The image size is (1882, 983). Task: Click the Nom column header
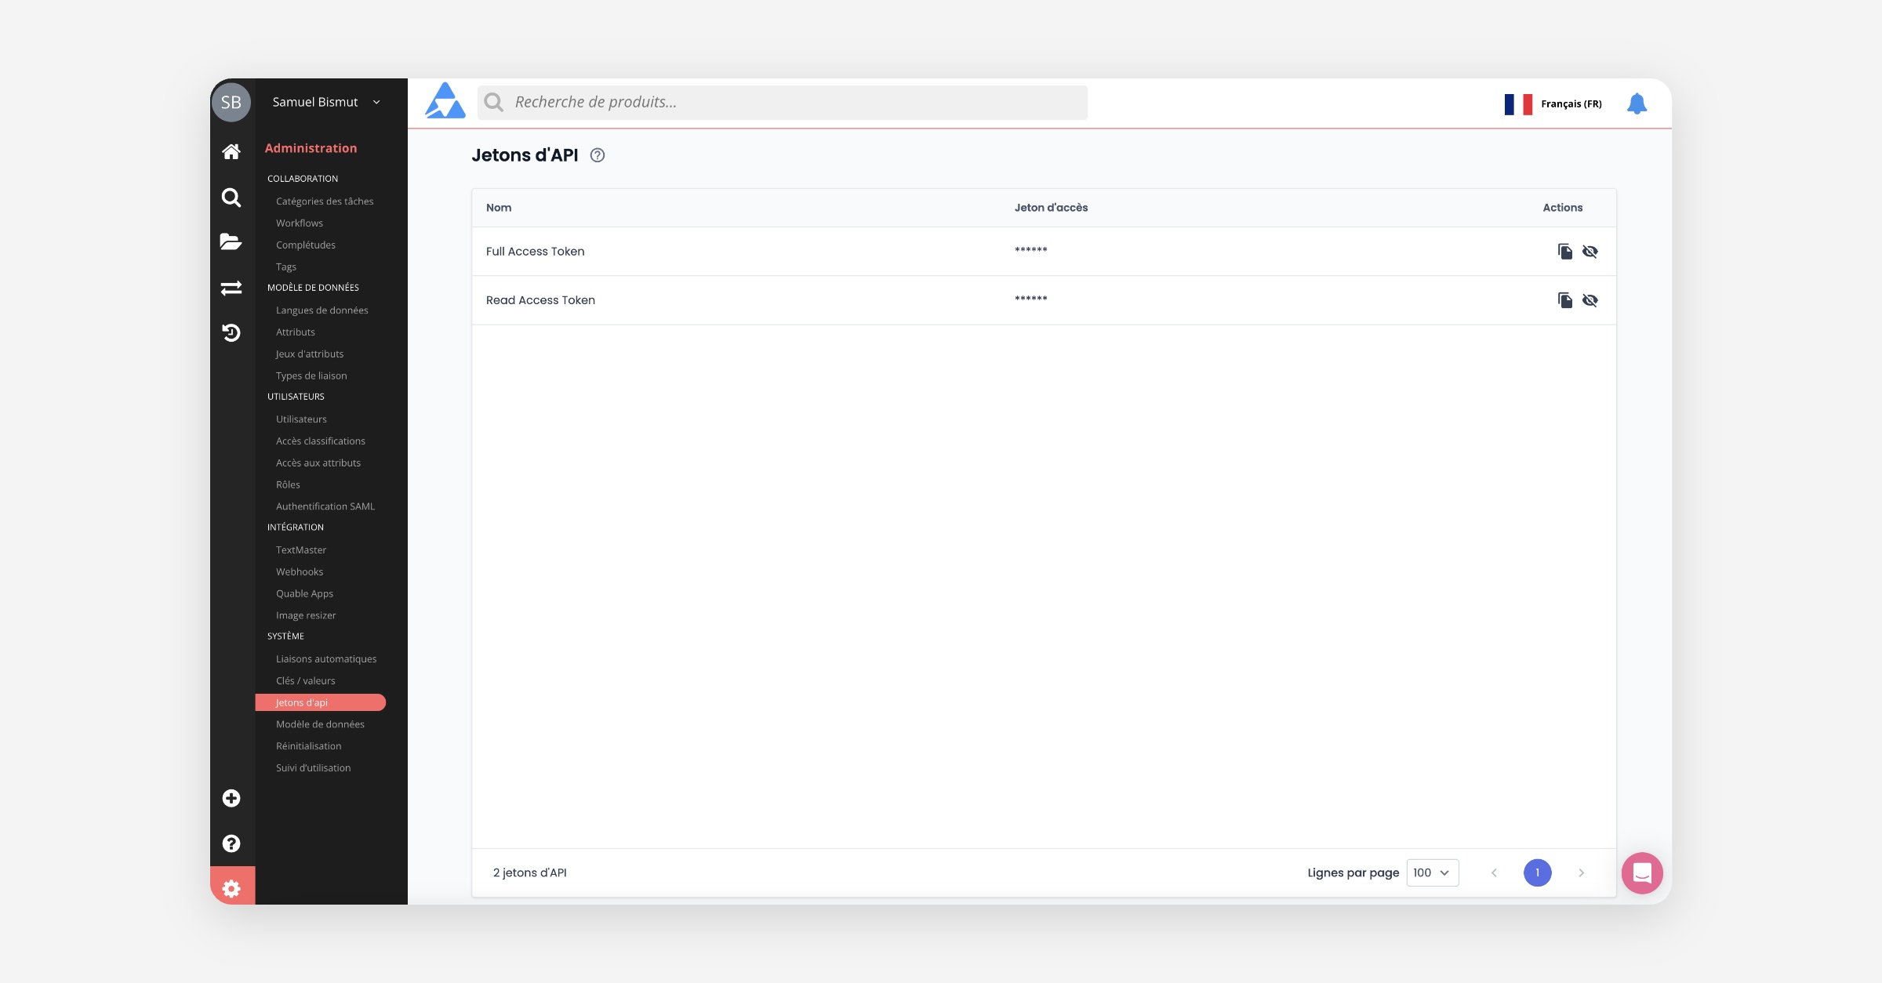coord(499,208)
